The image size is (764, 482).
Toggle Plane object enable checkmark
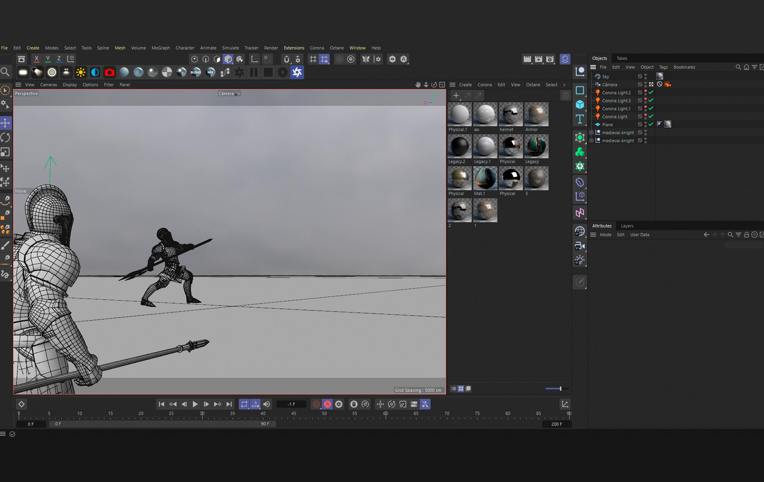pos(651,124)
